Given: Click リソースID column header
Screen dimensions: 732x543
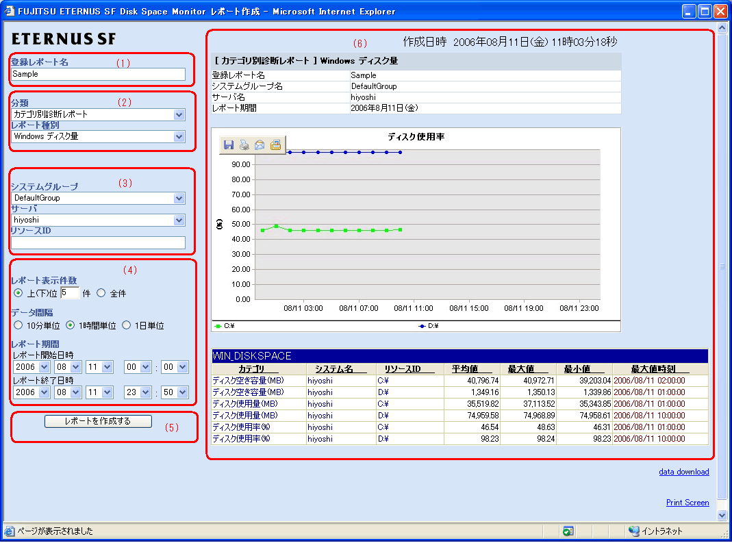Looking at the screenshot, I should click(403, 369).
